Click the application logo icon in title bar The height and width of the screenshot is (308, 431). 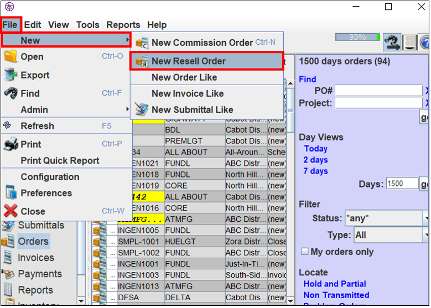[x=9, y=7]
